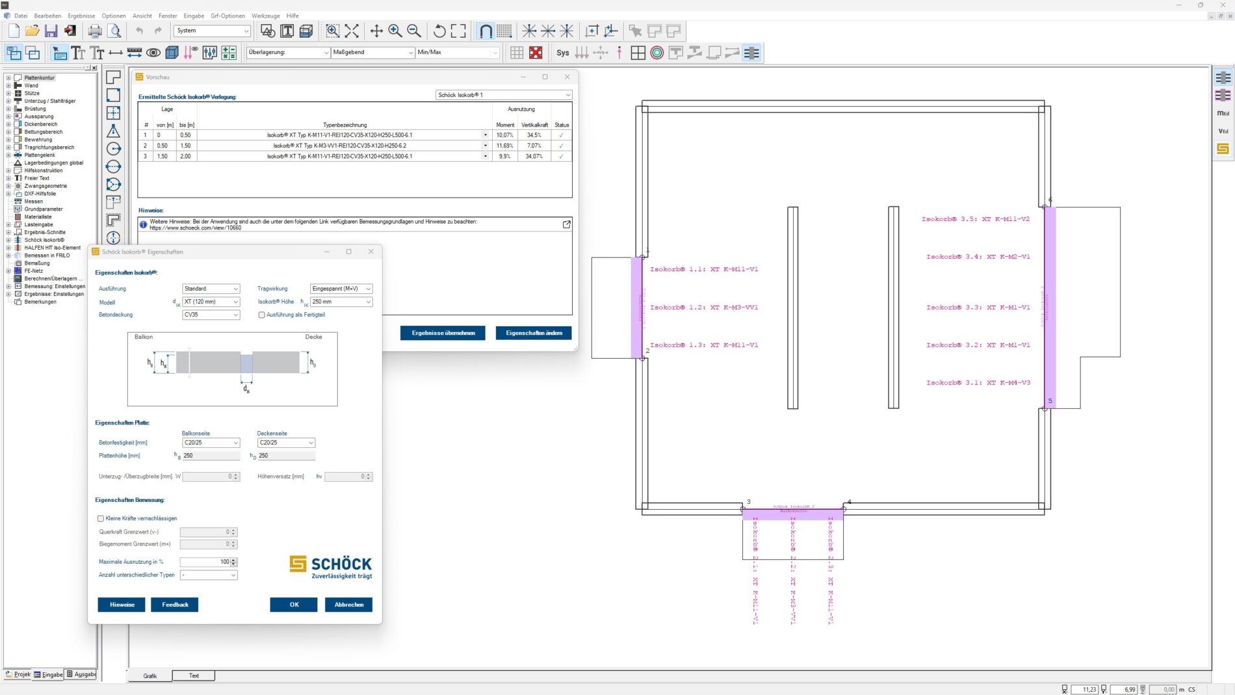Click the Plattenhöhe hB value field
This screenshot has width=1235, height=695.
pos(211,456)
